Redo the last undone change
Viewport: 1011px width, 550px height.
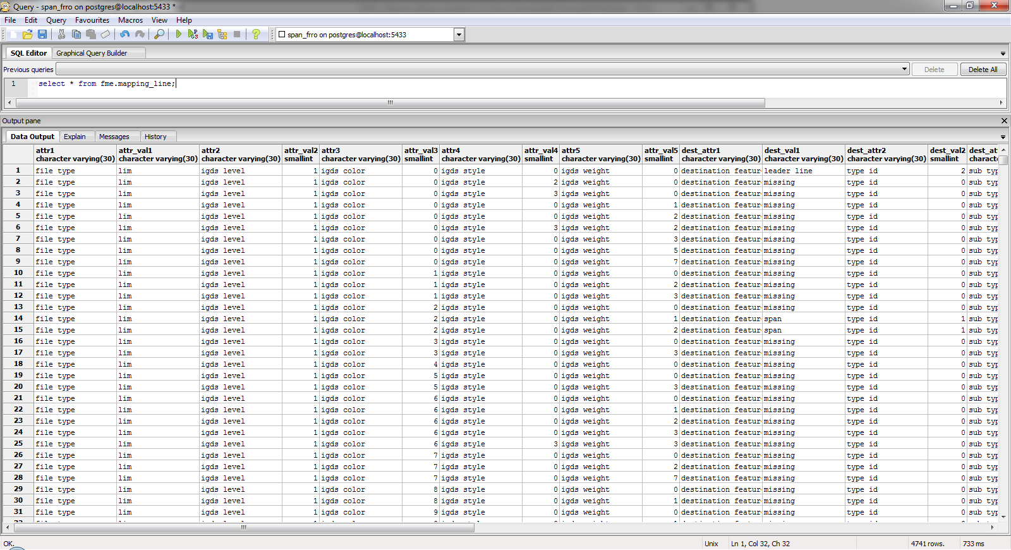140,34
